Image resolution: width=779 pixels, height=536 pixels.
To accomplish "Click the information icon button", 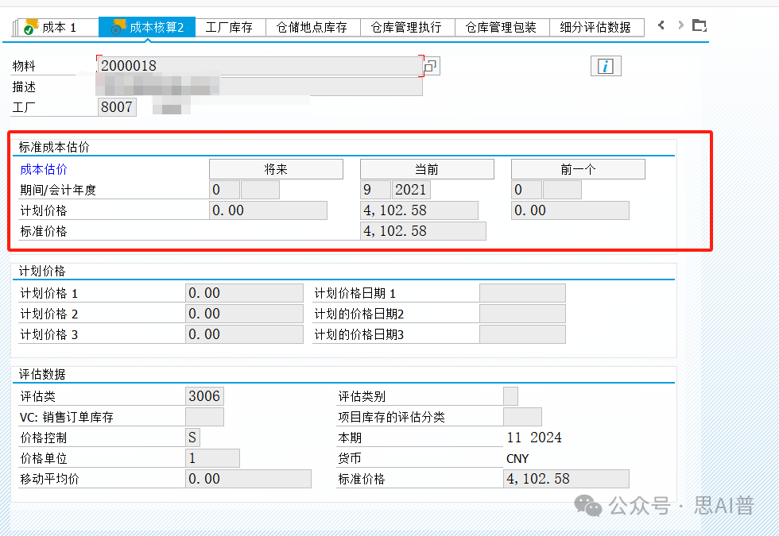I will point(606,66).
